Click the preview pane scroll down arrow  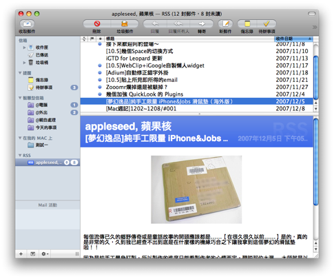pyautogui.click(x=316, y=249)
